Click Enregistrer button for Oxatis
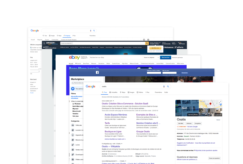This screenshot has width=243, height=164. tap(198, 123)
